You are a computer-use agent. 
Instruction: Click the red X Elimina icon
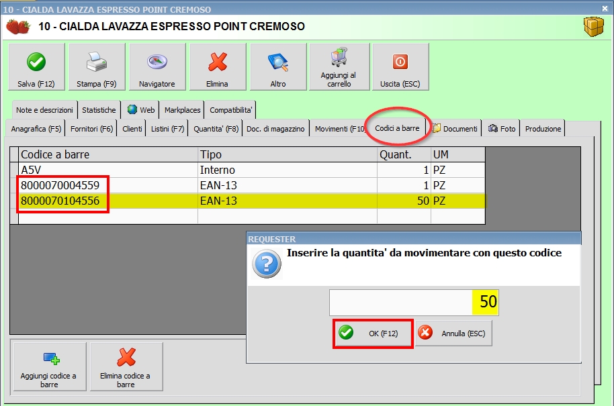coord(218,62)
